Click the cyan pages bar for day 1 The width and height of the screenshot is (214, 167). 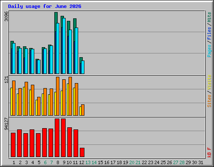click(14, 58)
